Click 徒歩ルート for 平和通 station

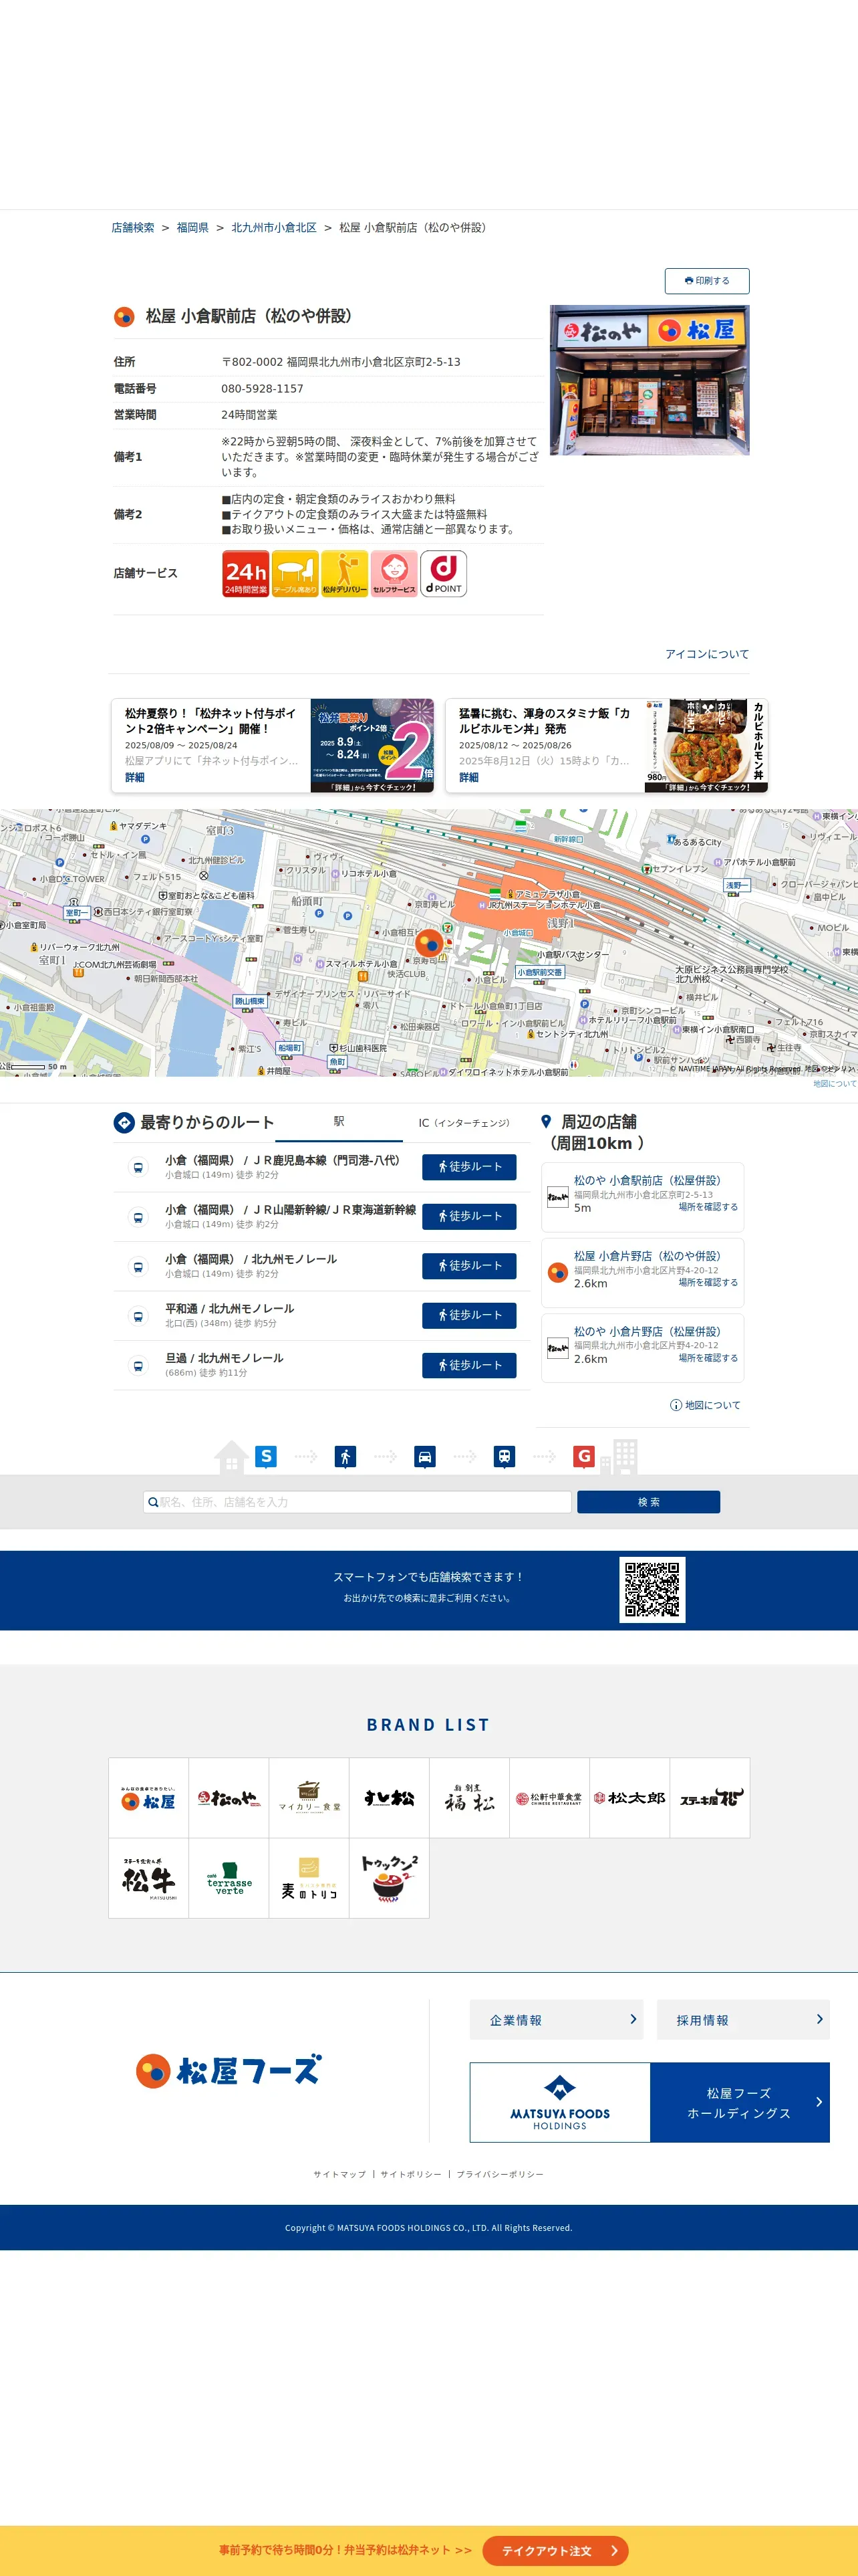click(470, 1315)
